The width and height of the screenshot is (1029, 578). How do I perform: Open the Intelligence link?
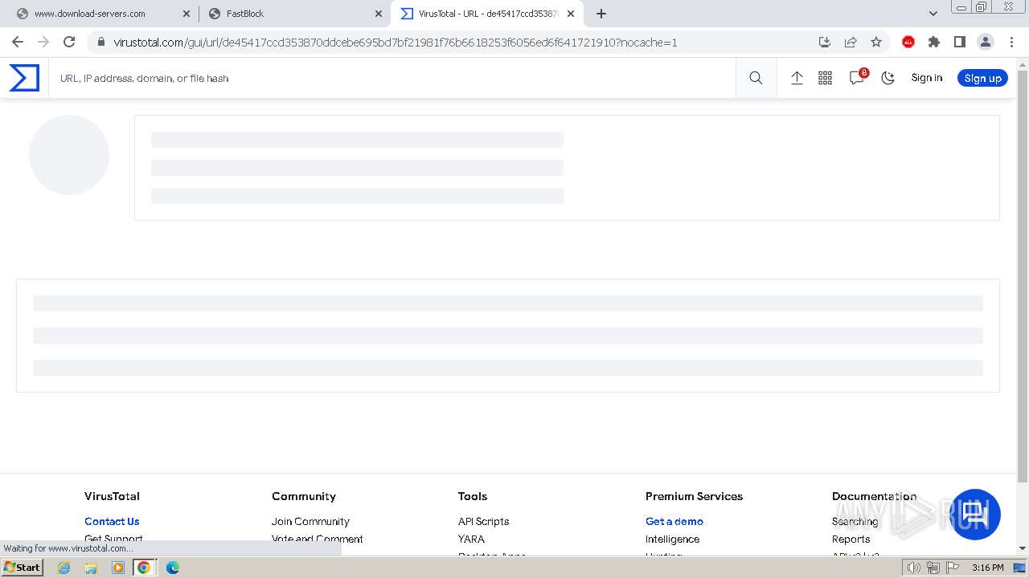pos(672,539)
